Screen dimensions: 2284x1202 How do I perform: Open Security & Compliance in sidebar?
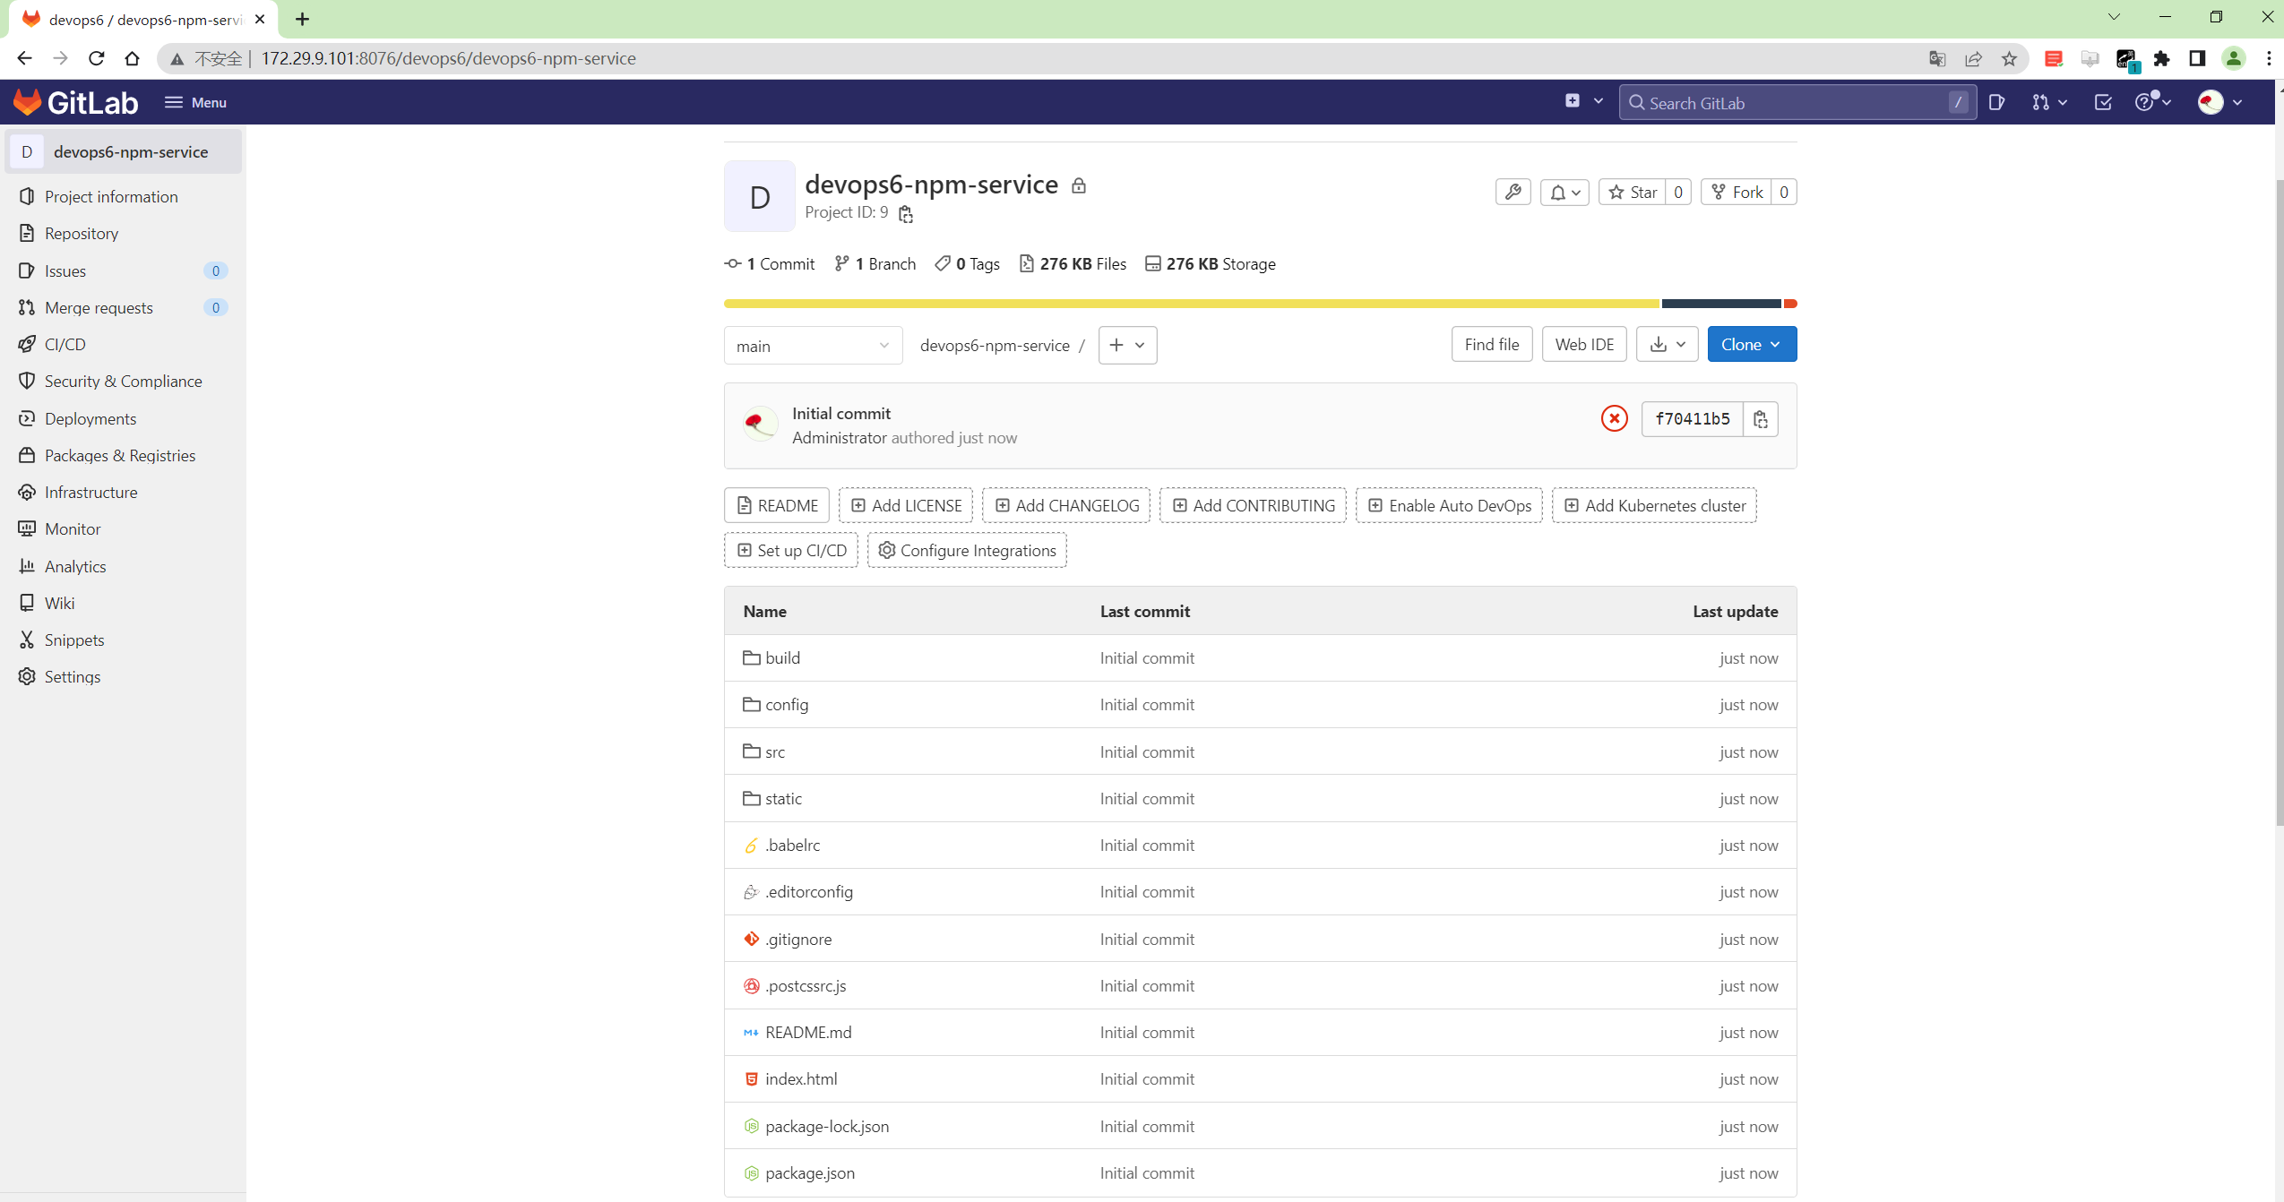point(123,381)
